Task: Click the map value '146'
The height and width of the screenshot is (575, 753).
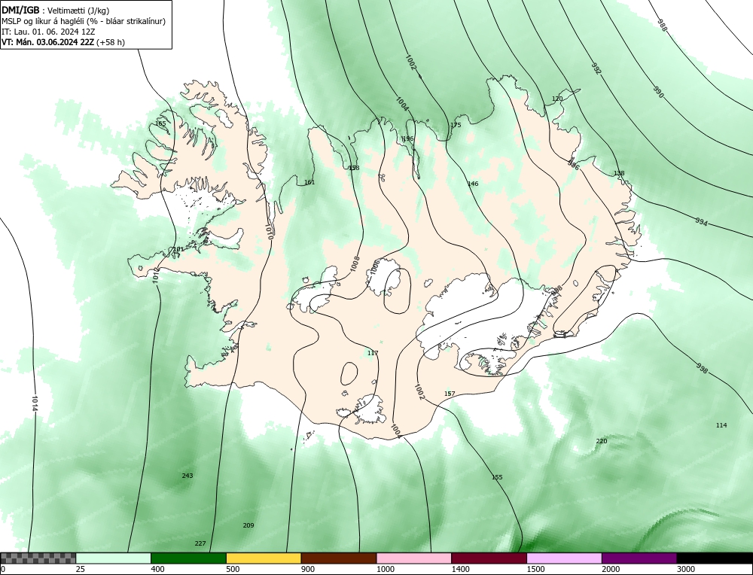Action: point(473,184)
